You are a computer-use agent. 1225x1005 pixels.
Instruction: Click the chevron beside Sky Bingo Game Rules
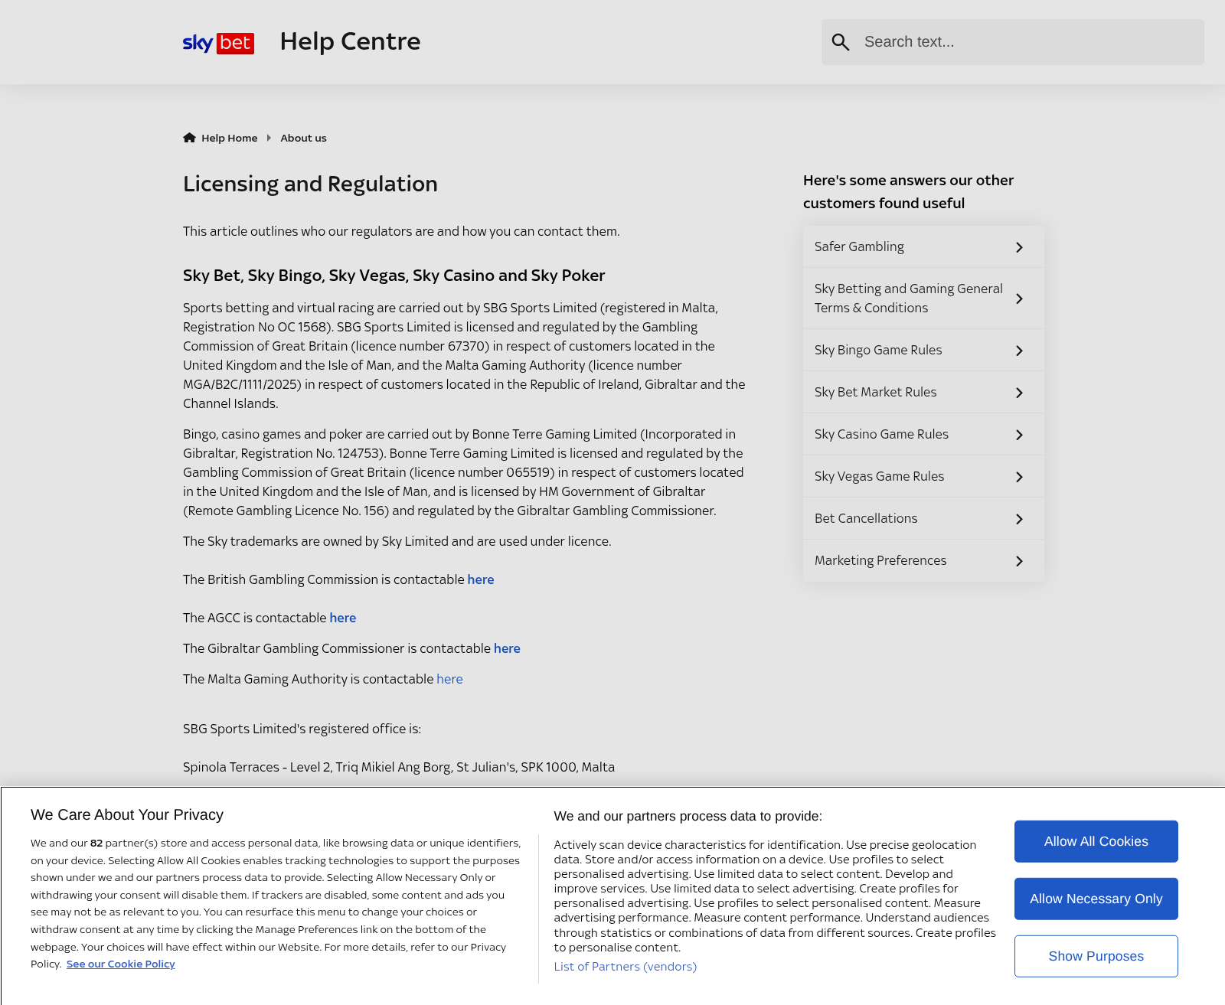click(x=1019, y=351)
